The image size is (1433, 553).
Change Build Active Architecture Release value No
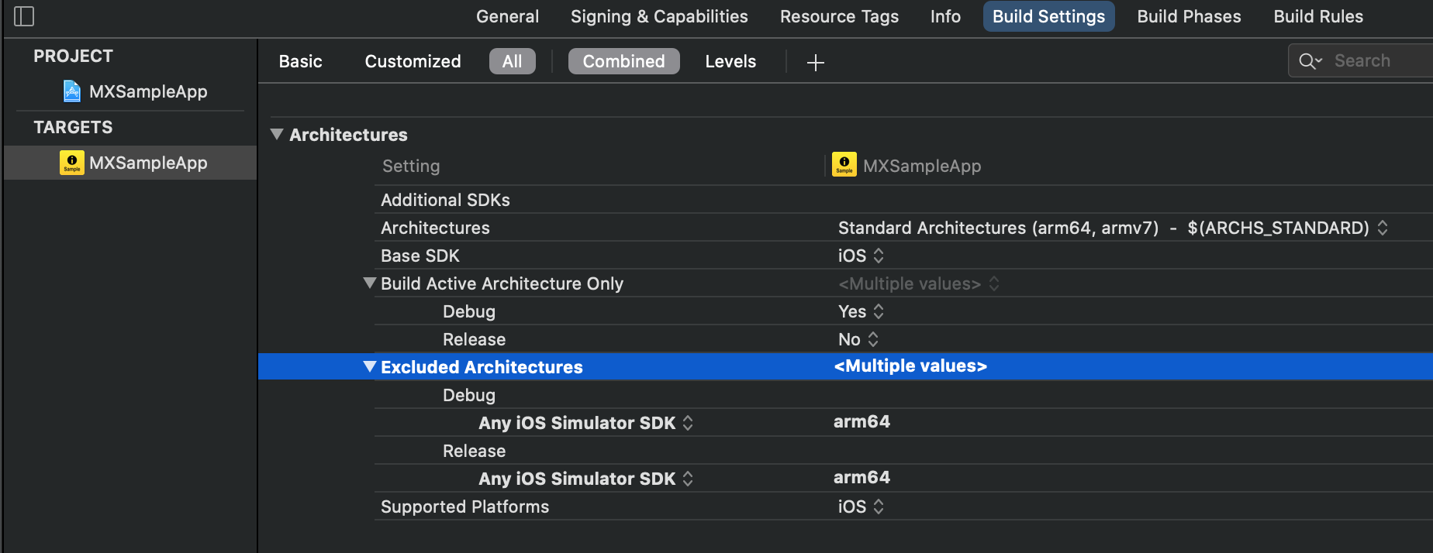[858, 339]
